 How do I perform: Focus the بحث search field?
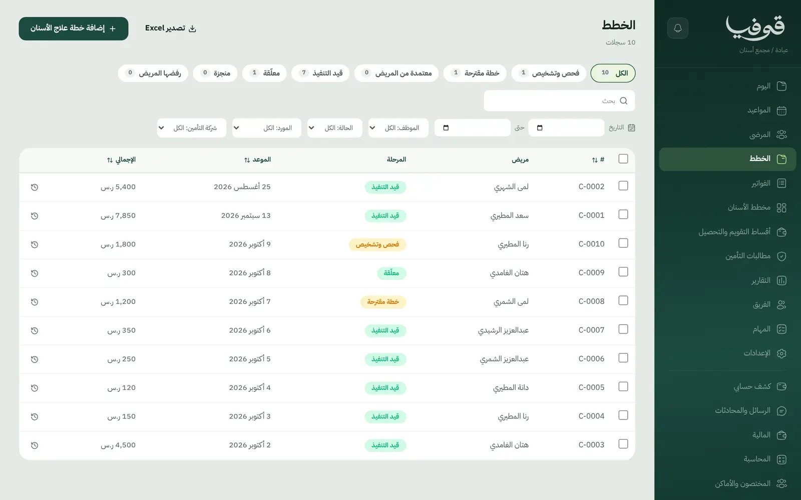point(559,101)
